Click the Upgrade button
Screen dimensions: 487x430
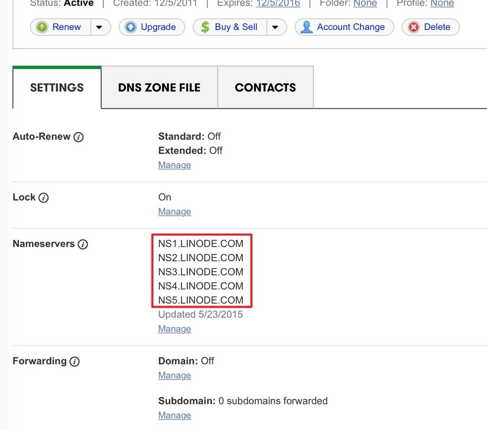coord(151,27)
